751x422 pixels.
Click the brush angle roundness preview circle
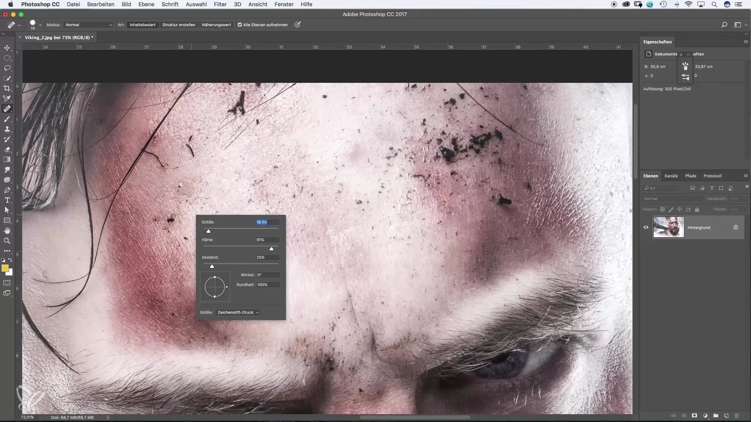215,287
